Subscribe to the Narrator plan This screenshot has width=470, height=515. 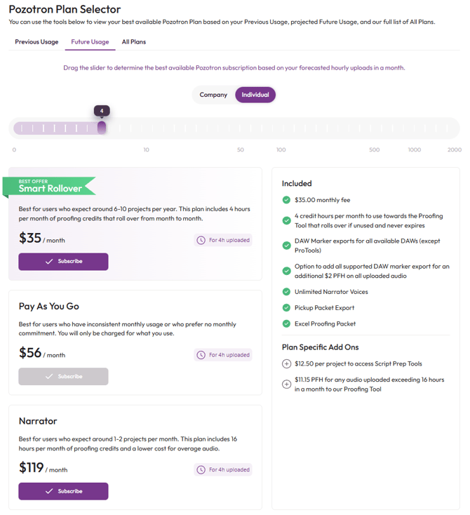click(x=63, y=491)
